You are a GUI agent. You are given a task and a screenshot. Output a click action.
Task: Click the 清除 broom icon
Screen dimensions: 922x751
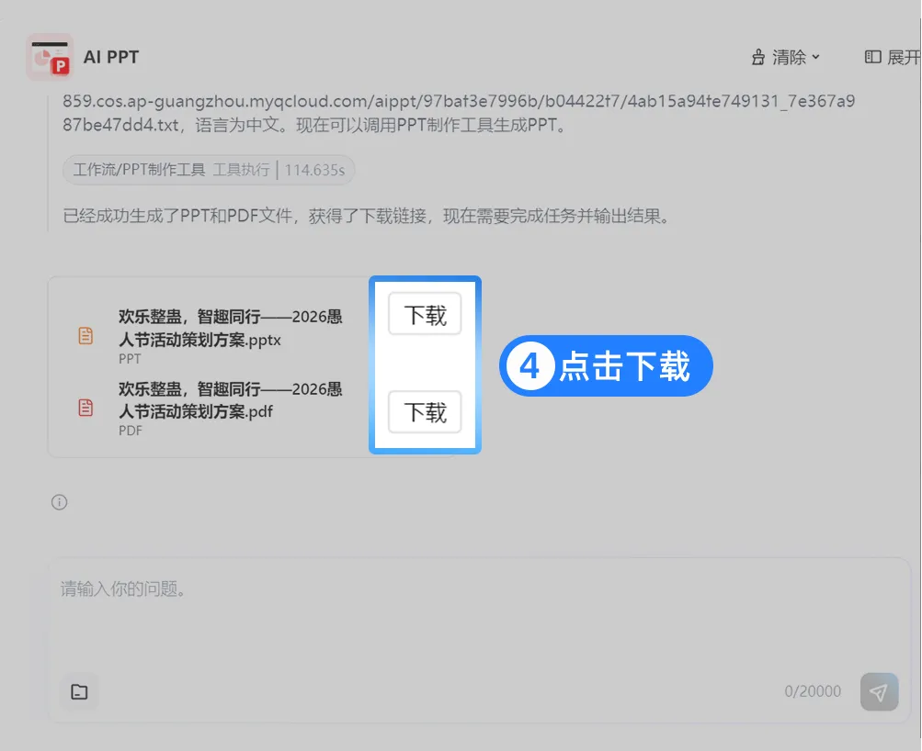[x=758, y=57]
